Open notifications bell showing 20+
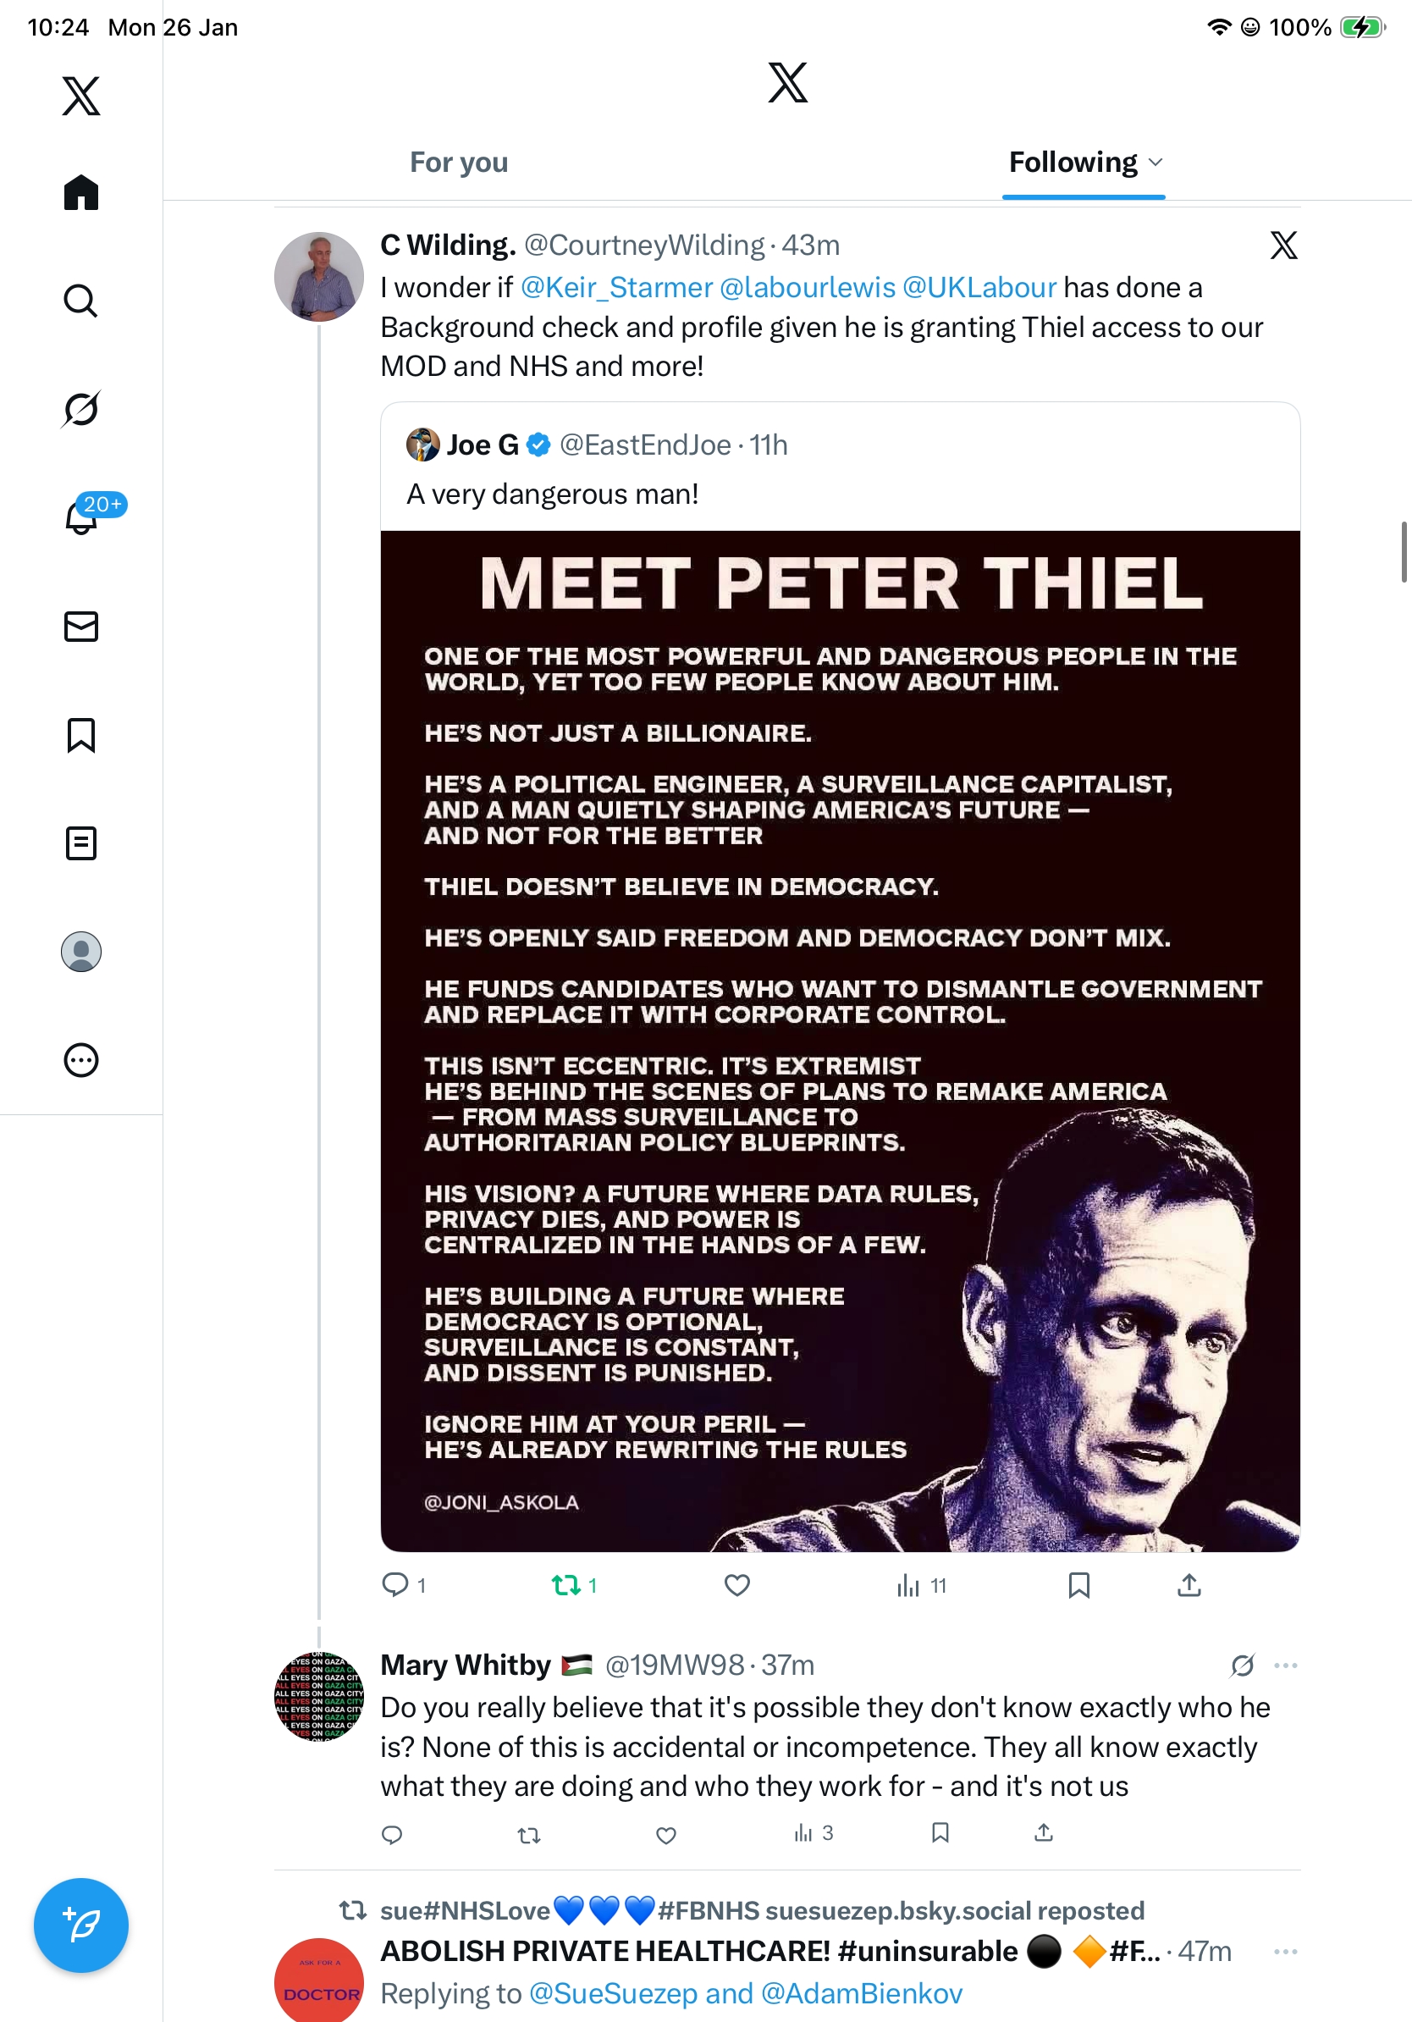 point(81,517)
